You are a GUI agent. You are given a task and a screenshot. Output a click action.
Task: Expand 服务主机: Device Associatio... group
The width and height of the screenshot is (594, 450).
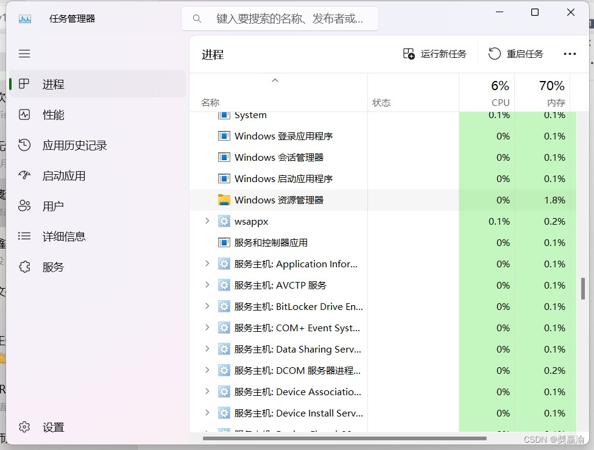click(x=207, y=392)
